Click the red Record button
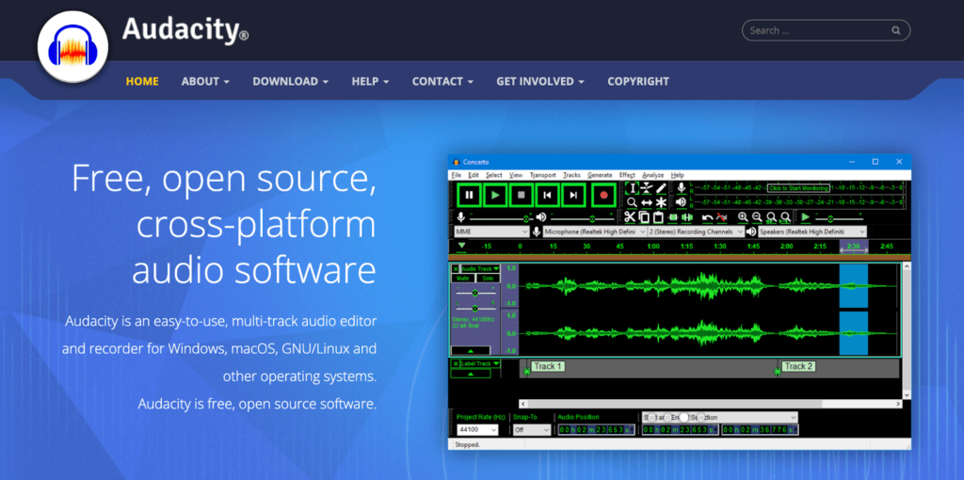 (603, 195)
